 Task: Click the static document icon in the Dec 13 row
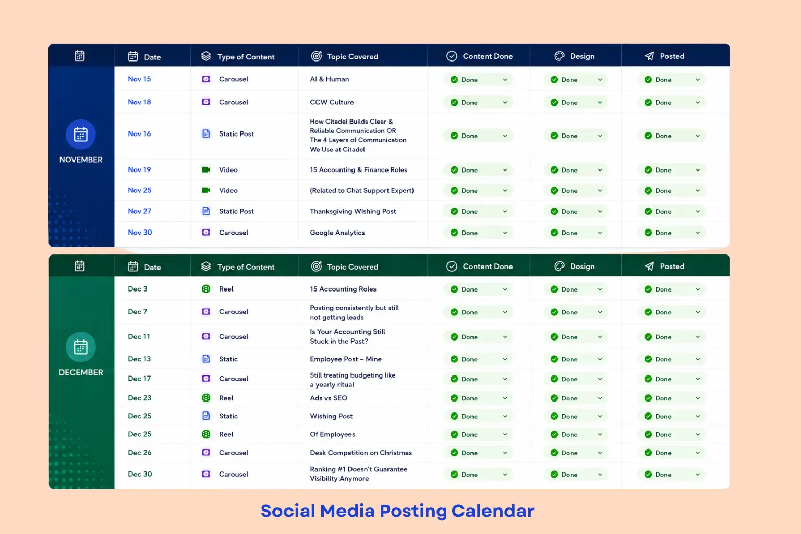(206, 359)
